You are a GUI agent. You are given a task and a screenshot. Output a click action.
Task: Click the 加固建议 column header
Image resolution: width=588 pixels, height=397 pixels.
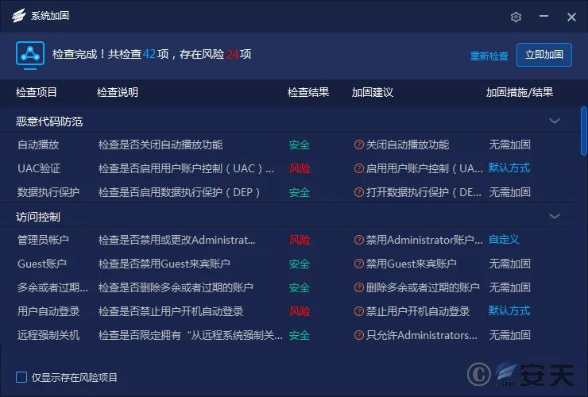coord(373,92)
